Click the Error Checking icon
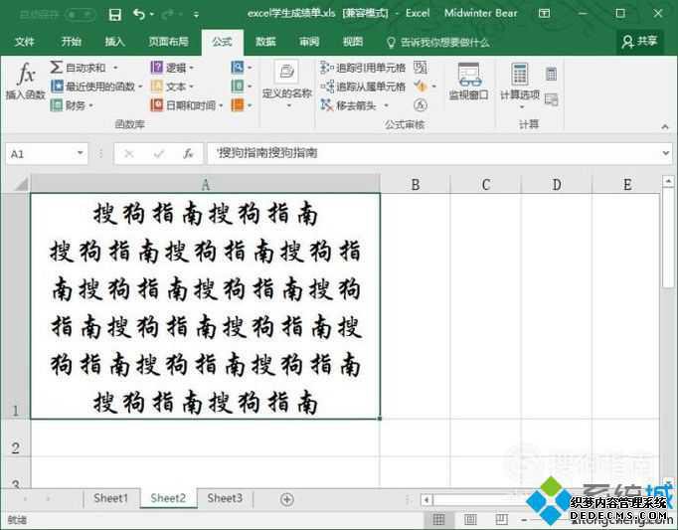The image size is (678, 530). click(x=421, y=87)
